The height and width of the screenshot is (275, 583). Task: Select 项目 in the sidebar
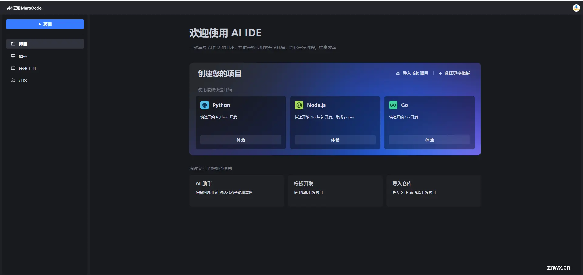pyautogui.click(x=45, y=44)
